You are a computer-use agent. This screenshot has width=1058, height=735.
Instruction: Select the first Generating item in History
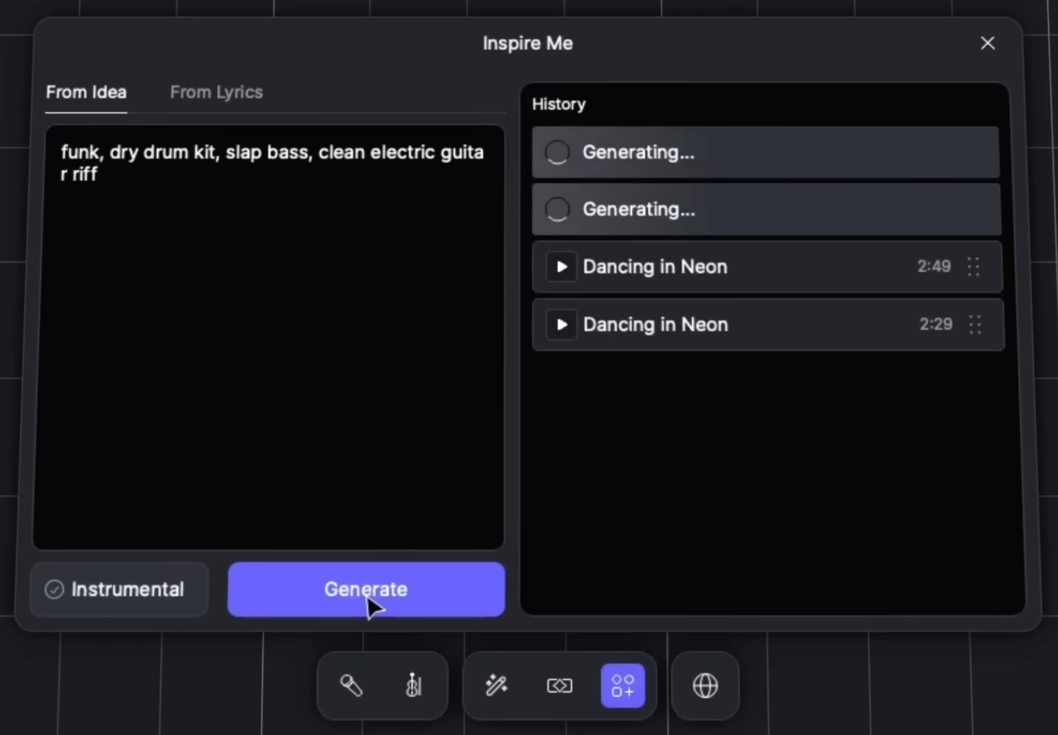tap(765, 152)
